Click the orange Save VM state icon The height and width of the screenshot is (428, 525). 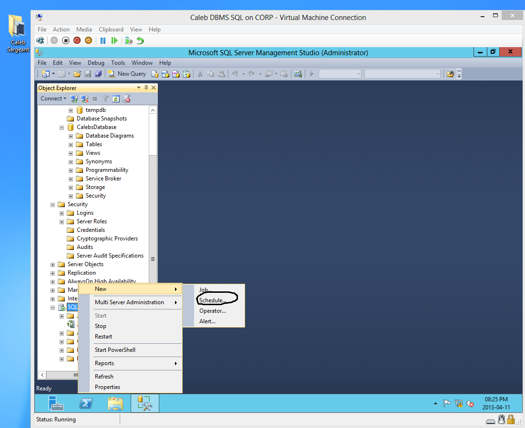coord(88,40)
